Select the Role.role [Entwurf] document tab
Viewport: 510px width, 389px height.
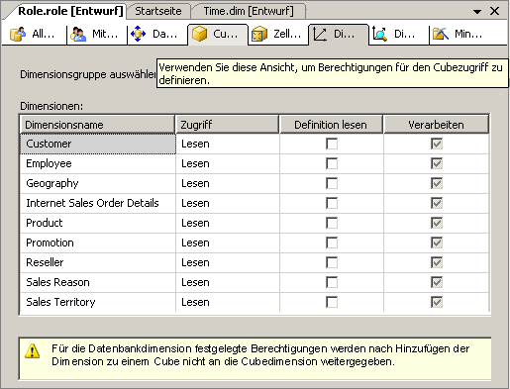click(70, 11)
